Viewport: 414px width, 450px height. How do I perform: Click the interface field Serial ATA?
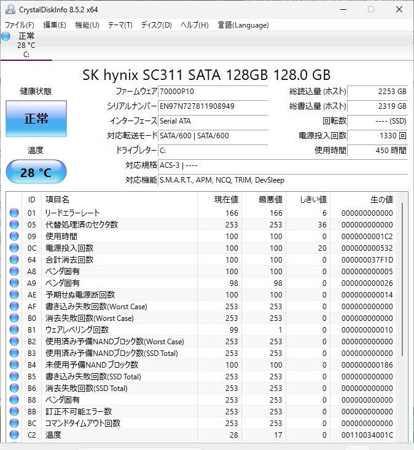(213, 121)
